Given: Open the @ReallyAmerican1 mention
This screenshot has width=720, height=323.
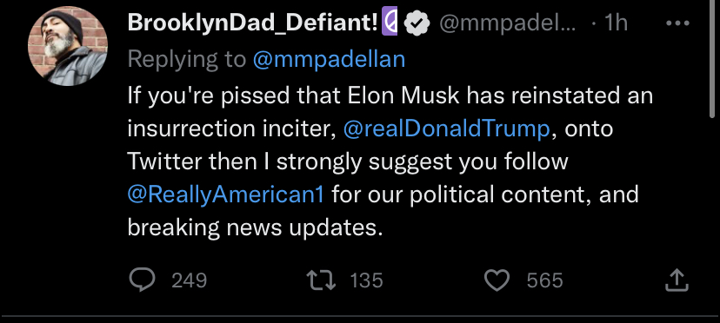Looking at the screenshot, I should click(x=226, y=195).
